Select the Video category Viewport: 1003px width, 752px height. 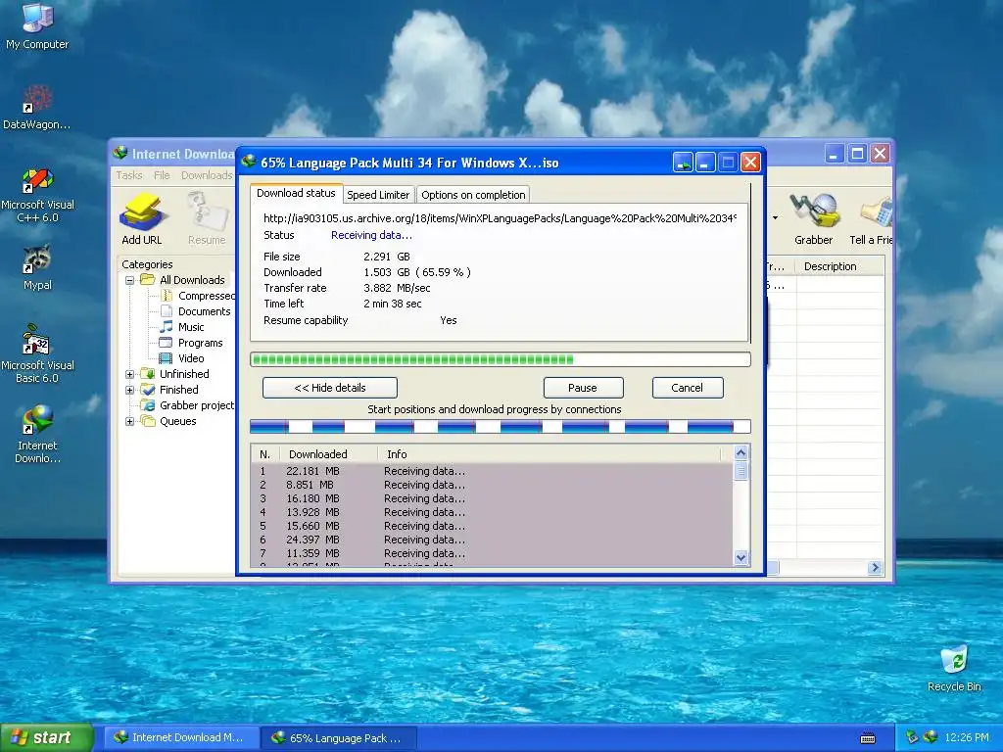(x=182, y=358)
